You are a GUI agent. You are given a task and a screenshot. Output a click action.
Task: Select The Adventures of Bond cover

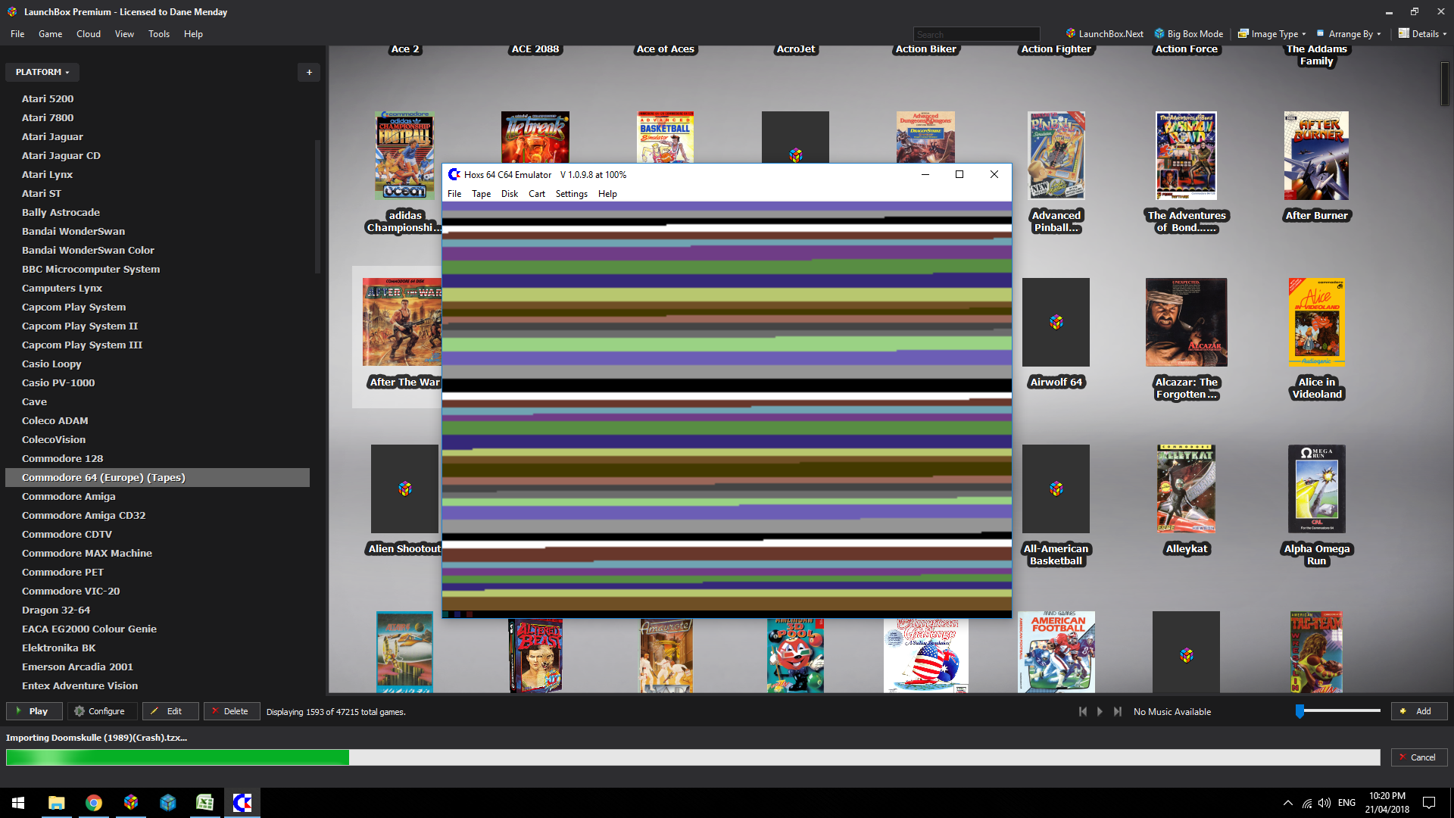1186,155
